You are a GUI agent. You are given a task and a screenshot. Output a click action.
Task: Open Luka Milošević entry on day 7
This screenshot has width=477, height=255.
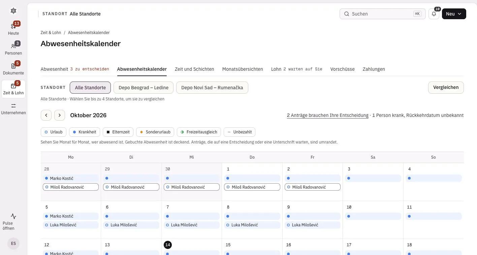192,225
